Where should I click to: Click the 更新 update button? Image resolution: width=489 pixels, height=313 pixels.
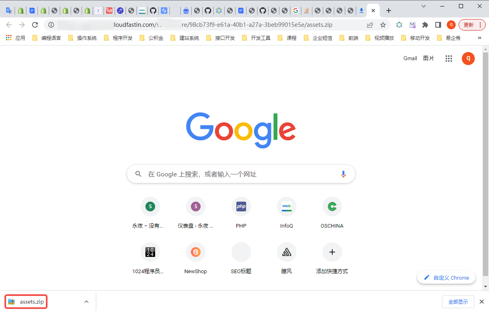coord(472,25)
